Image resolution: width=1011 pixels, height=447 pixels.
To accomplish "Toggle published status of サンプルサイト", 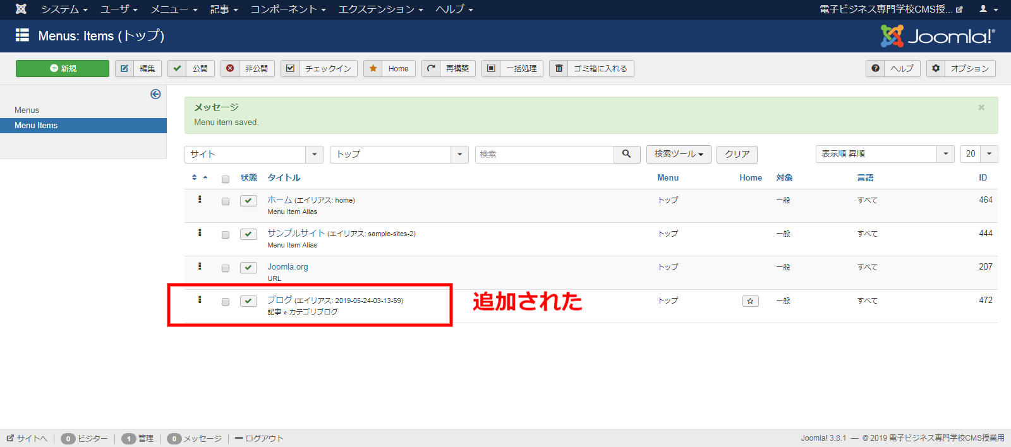I will [x=248, y=234].
